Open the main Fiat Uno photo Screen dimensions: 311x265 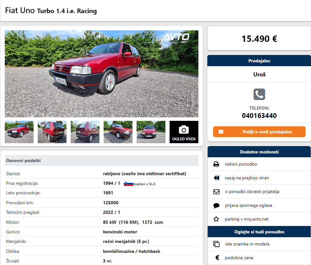click(101, 74)
